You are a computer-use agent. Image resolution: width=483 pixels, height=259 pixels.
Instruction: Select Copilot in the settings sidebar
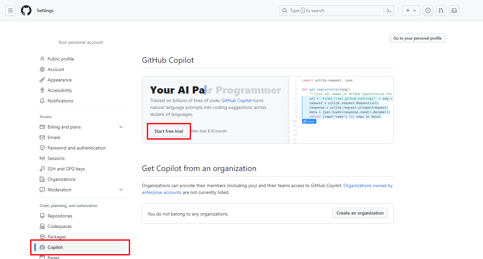(x=82, y=247)
